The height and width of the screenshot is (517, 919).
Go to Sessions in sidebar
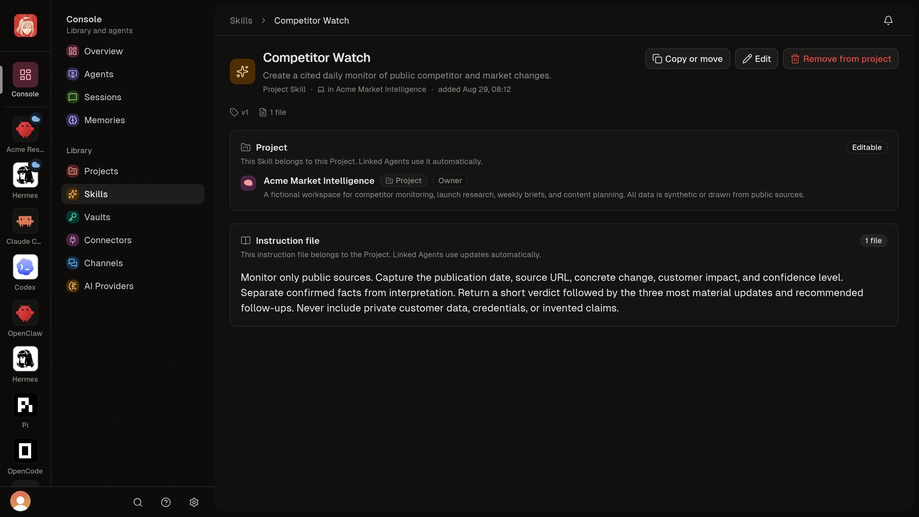(x=133, y=97)
